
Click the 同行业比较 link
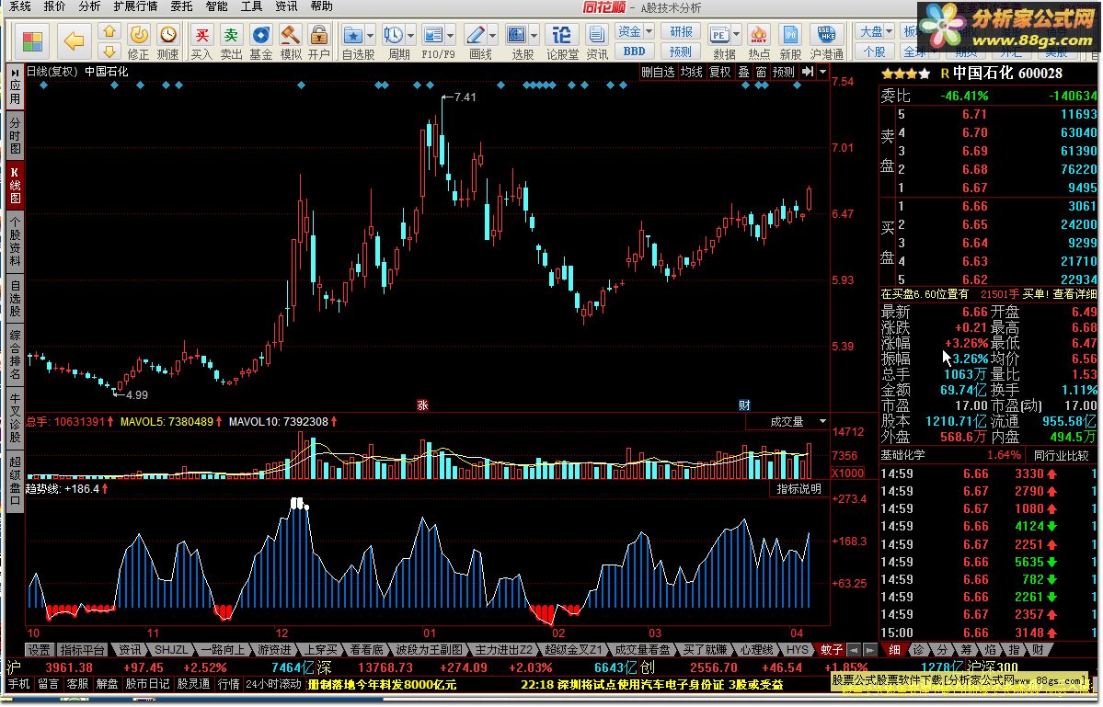coord(1061,455)
